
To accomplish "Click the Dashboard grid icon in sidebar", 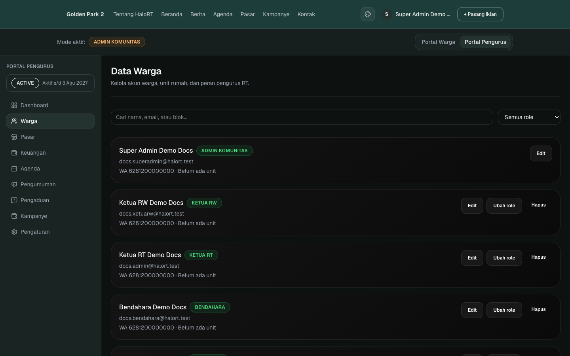I will tap(14, 105).
